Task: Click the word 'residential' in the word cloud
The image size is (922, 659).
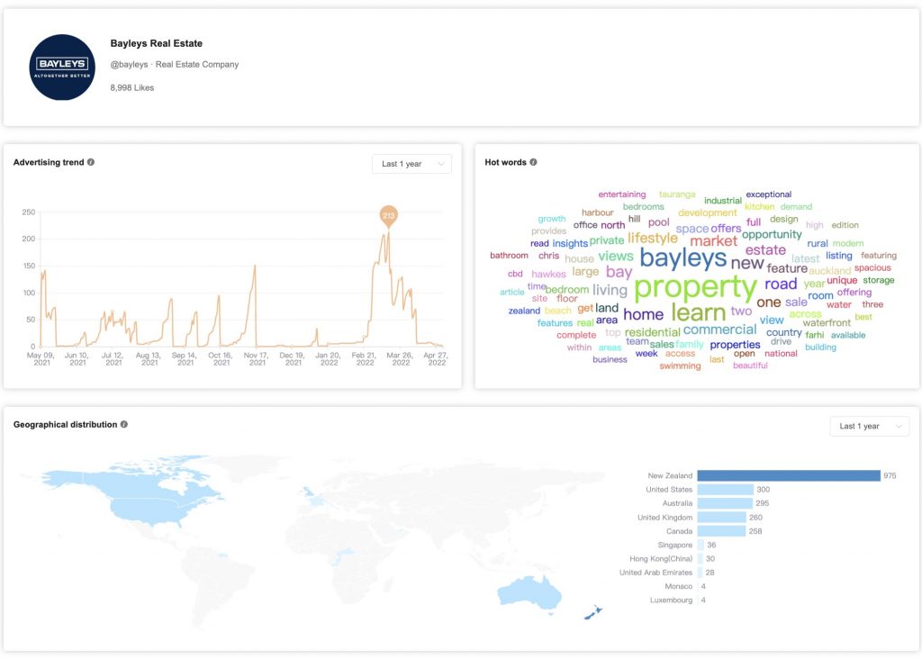Action: coord(652,332)
